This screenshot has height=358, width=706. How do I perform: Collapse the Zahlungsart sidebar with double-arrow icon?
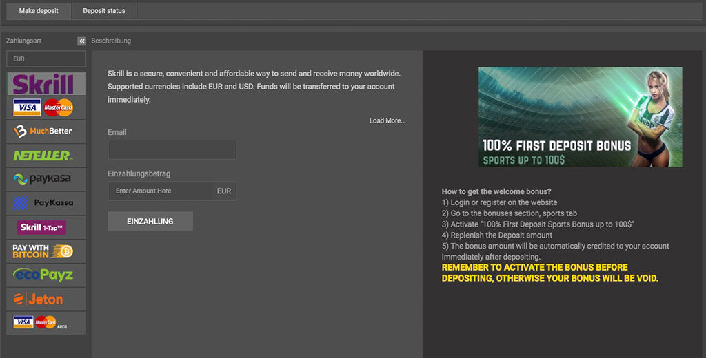click(x=81, y=41)
